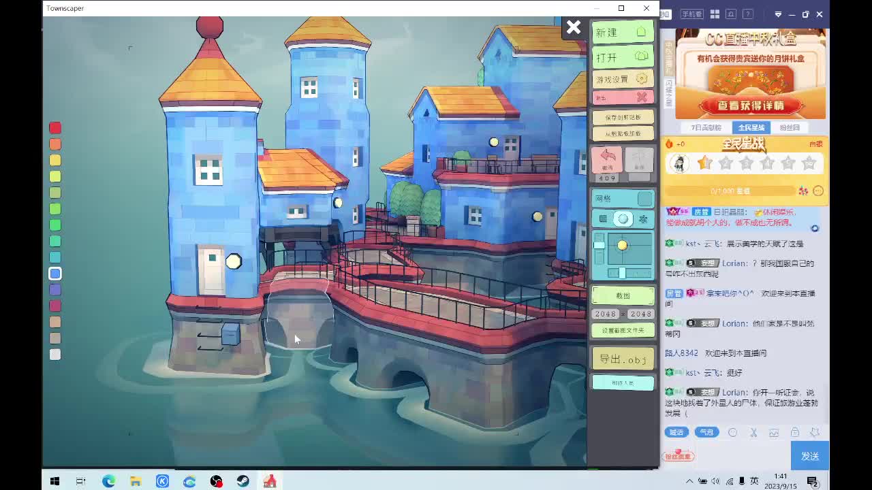The height and width of the screenshot is (490, 872).
Task: Select the square lighting mode icon
Action: click(602, 219)
